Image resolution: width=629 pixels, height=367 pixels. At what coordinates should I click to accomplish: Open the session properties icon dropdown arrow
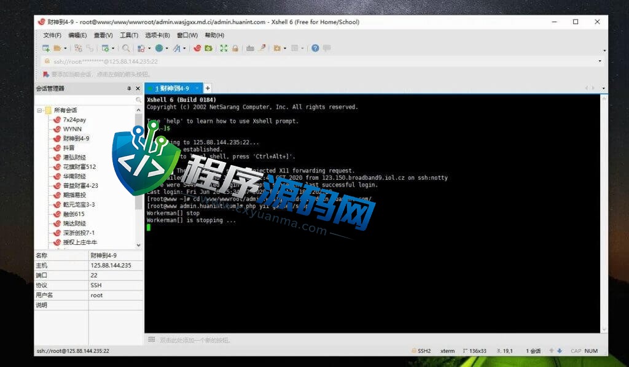pos(113,48)
